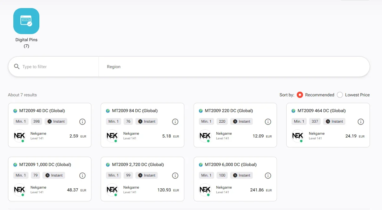Click info icon on MT2009 84 DC card
Viewport: 382px width, 210px height.
175,121
